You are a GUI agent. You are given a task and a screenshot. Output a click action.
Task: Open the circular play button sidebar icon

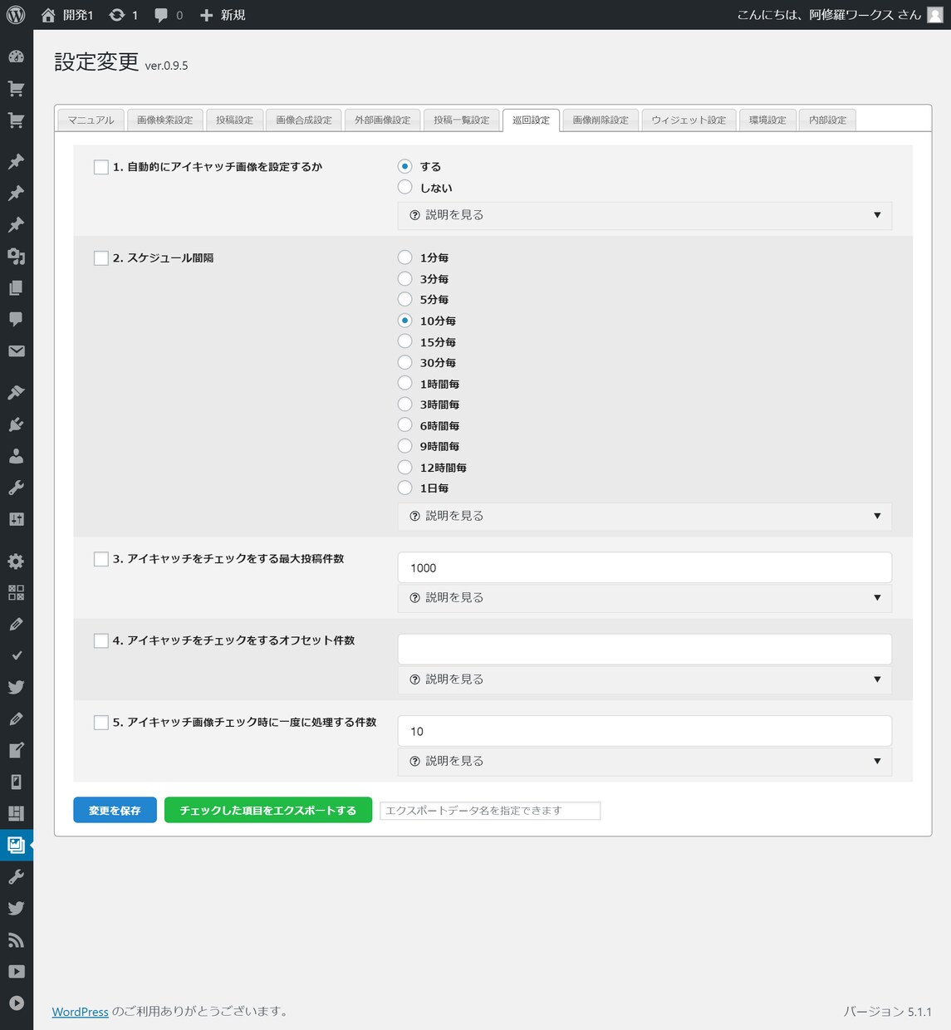16,1003
